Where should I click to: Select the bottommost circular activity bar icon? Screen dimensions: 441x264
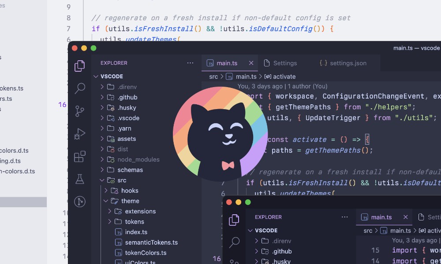coord(80,202)
